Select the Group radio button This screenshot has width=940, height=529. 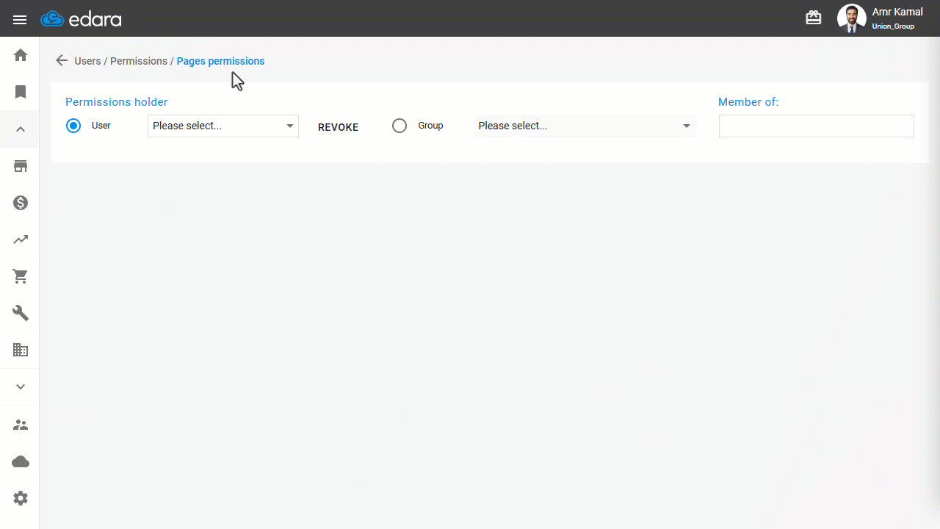[x=399, y=126]
